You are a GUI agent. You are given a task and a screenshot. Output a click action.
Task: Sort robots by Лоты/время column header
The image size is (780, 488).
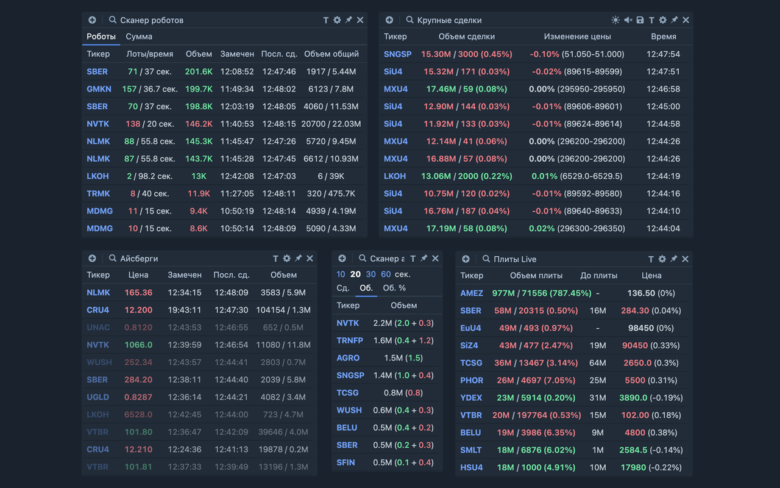150,54
